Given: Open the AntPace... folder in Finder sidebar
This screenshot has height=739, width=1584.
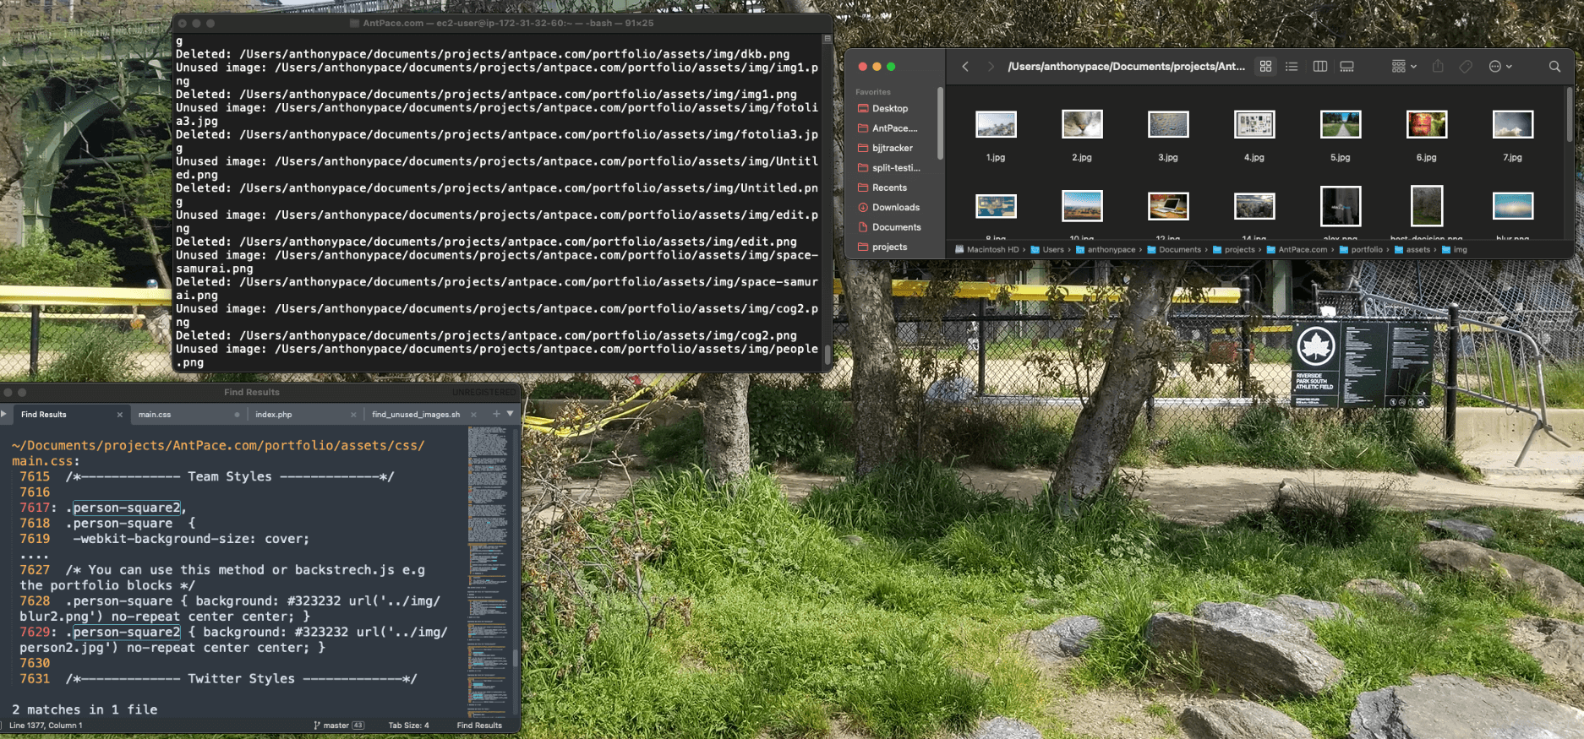Looking at the screenshot, I should tap(893, 128).
